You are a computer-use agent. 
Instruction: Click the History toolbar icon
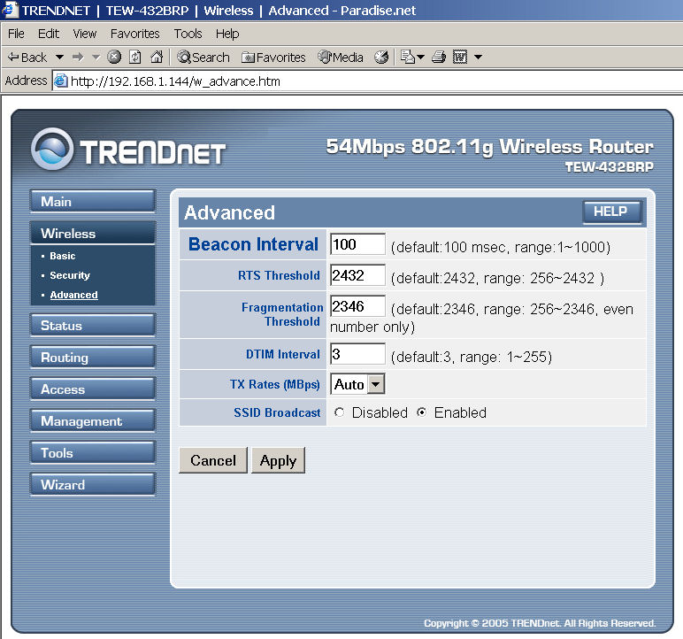(x=381, y=58)
